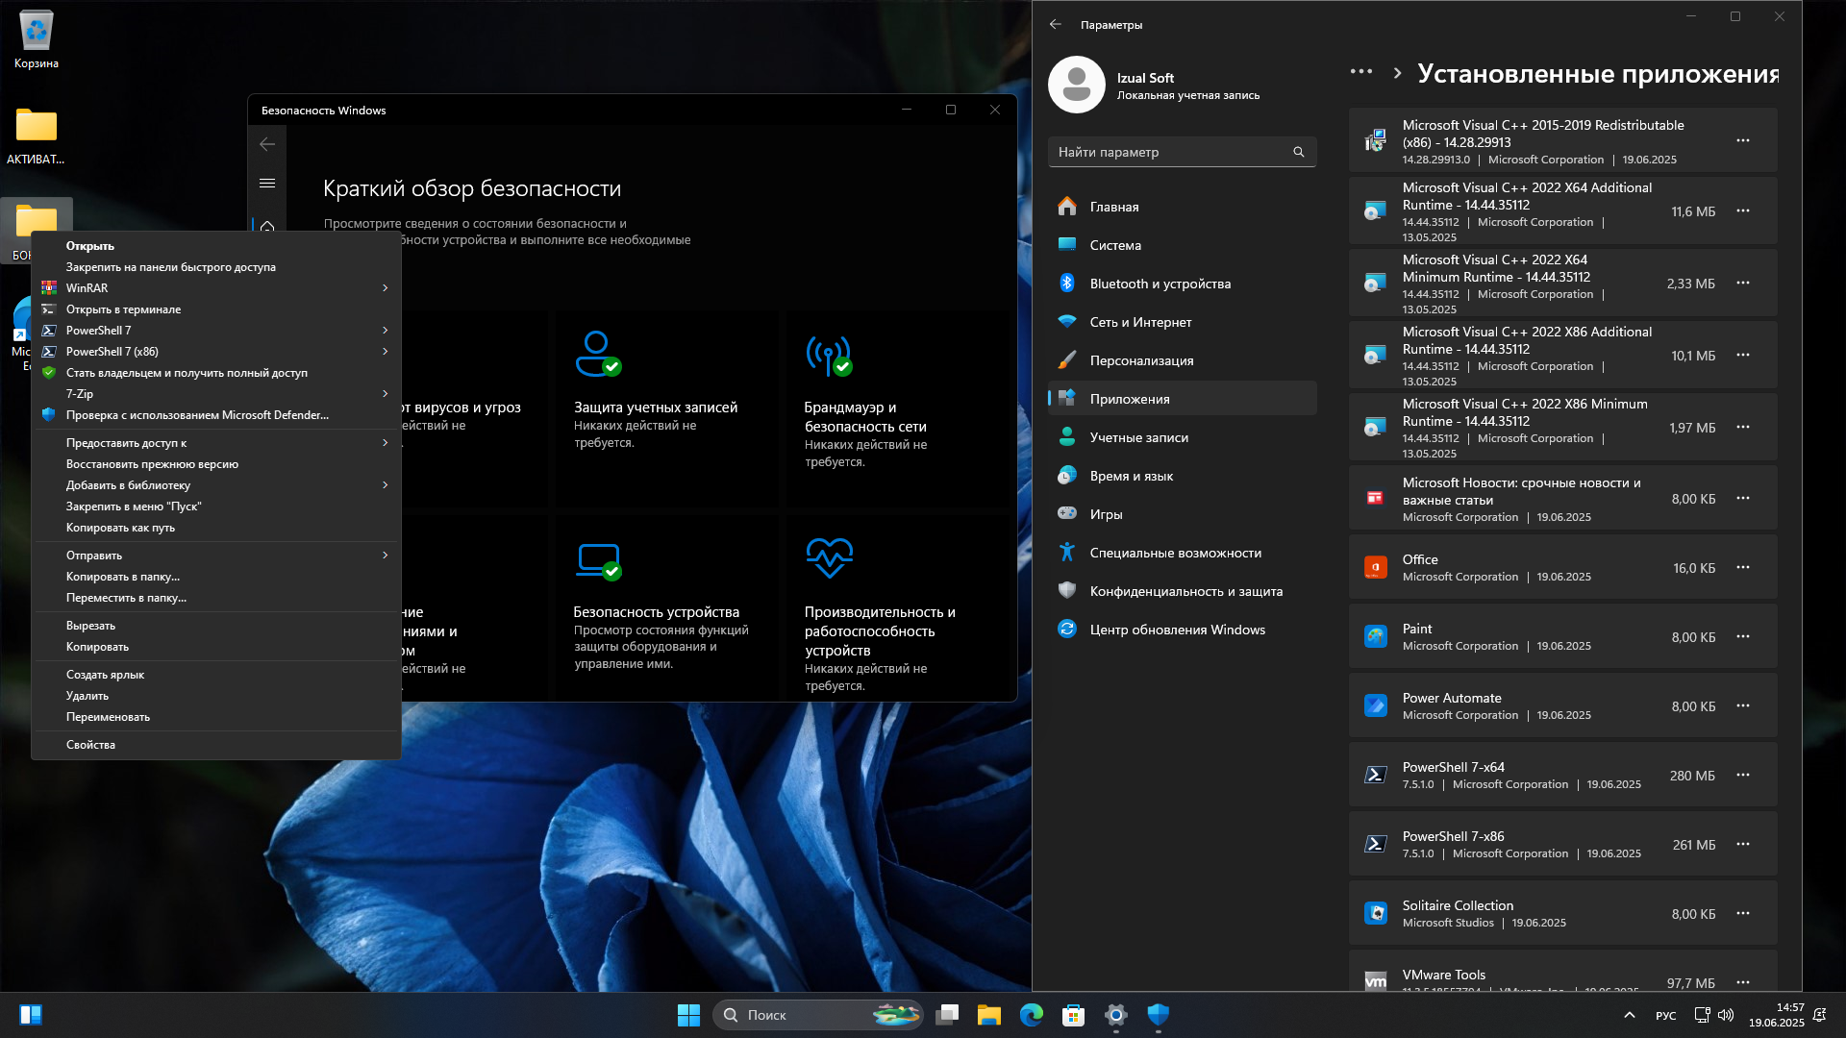Switch to Windows Security via taskbar shield
The width and height of the screenshot is (1846, 1038).
[1158, 1015]
